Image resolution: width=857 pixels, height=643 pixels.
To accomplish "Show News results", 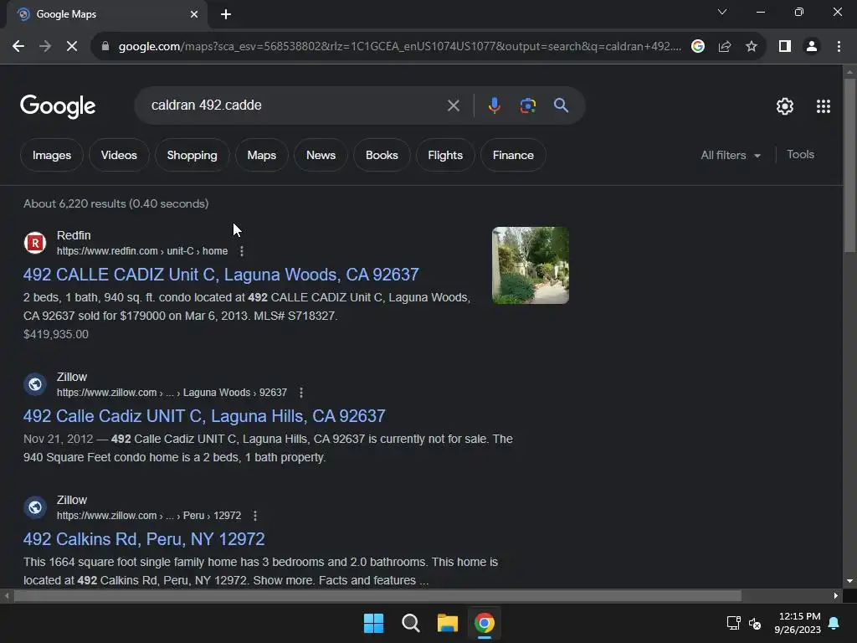I will coord(321,155).
